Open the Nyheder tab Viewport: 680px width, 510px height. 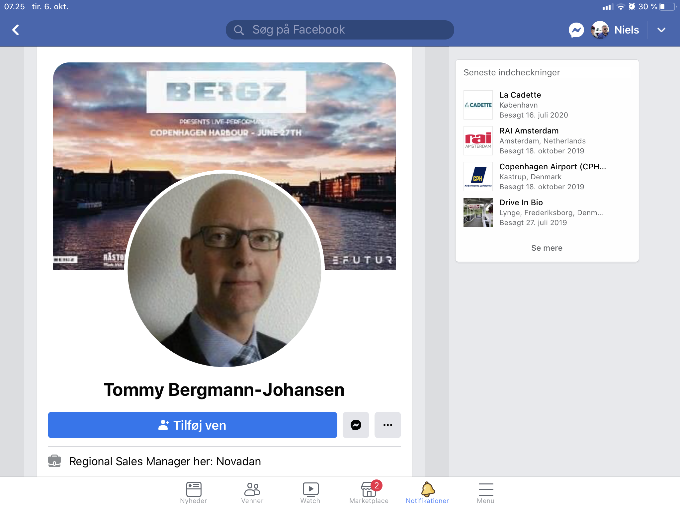(194, 493)
